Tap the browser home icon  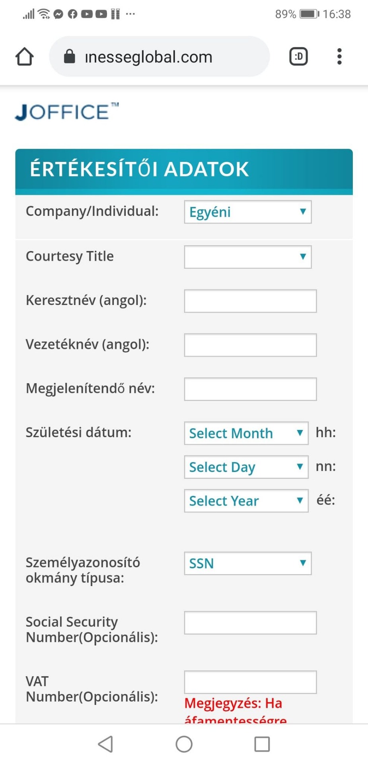point(24,56)
